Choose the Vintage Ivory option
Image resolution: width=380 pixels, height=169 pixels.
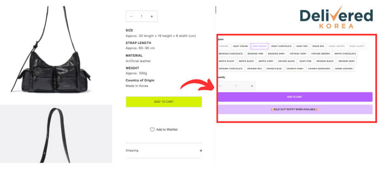(x=298, y=54)
